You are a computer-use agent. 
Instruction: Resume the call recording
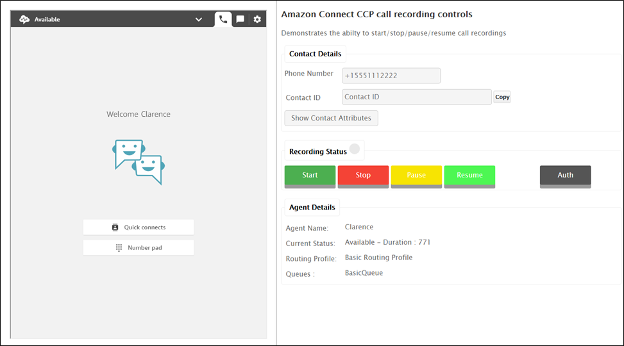click(469, 177)
